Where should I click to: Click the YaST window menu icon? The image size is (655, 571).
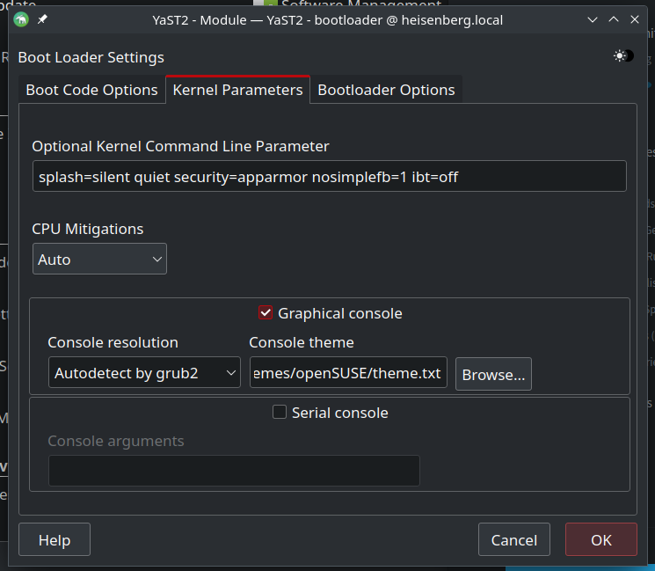point(21,18)
